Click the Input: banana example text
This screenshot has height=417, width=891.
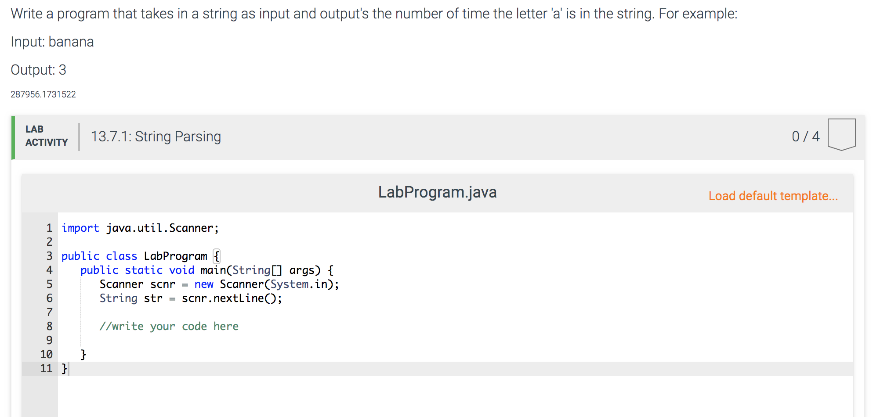click(x=52, y=42)
